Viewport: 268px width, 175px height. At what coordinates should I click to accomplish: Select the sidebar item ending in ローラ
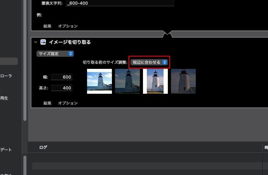tap(8, 76)
